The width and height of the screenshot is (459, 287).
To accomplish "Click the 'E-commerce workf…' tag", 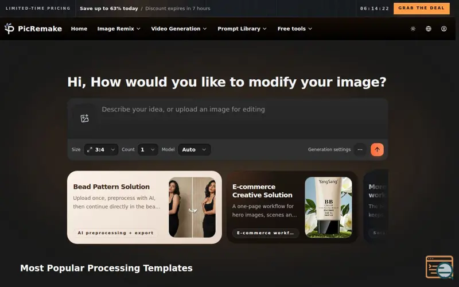I will tap(266, 233).
